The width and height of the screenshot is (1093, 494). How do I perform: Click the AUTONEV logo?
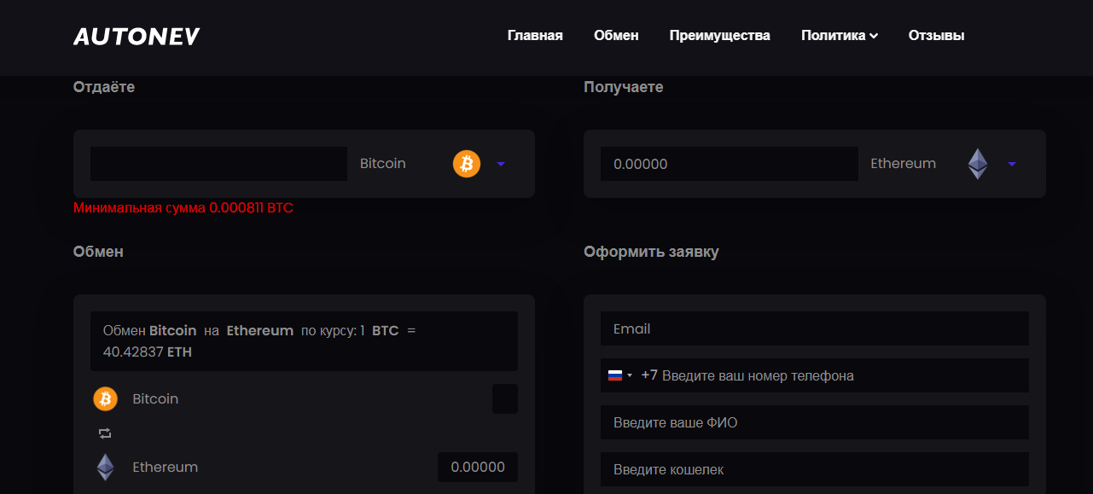137,36
